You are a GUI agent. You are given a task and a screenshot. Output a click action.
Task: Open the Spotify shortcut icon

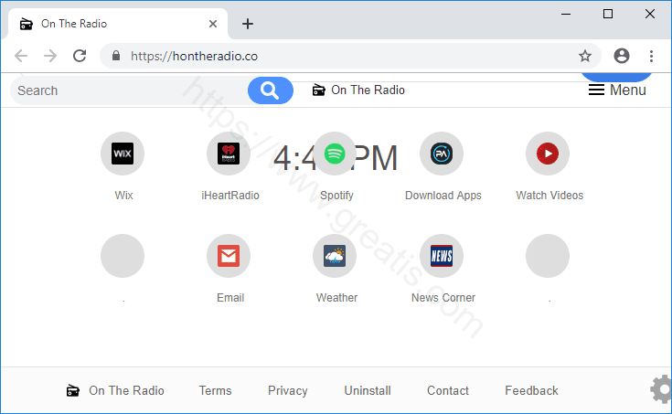coord(335,154)
